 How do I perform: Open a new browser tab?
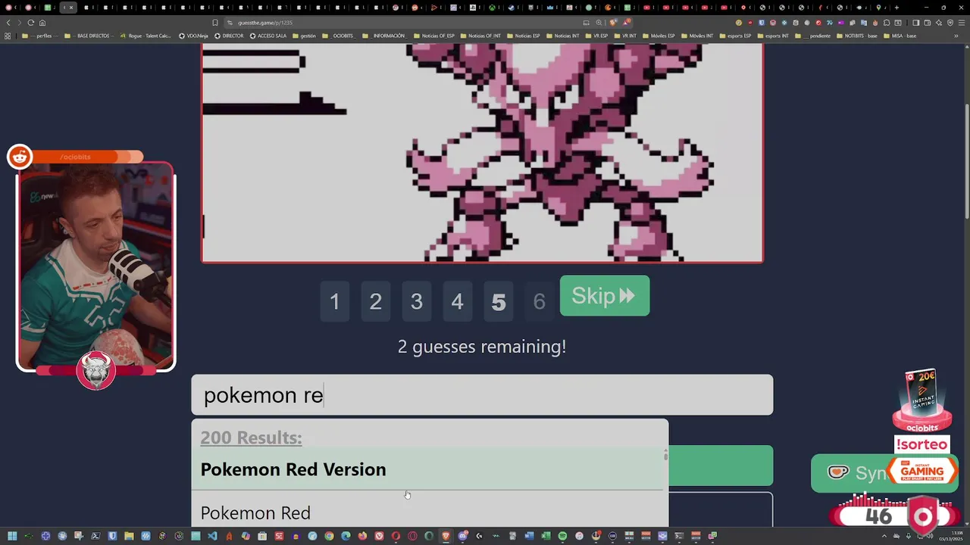click(896, 8)
